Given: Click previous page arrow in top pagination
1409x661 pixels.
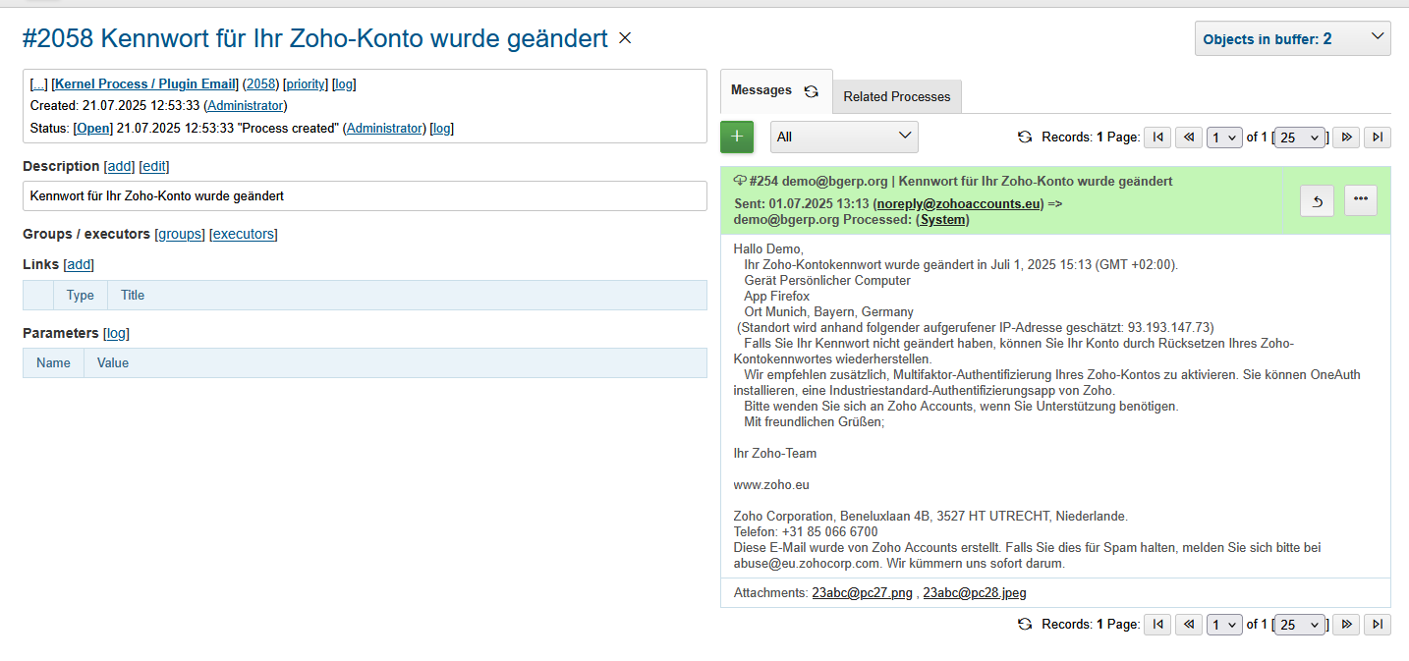Looking at the screenshot, I should coord(1189,138).
